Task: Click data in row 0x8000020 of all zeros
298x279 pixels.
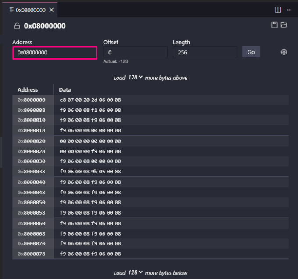Action: pyautogui.click(x=90, y=141)
